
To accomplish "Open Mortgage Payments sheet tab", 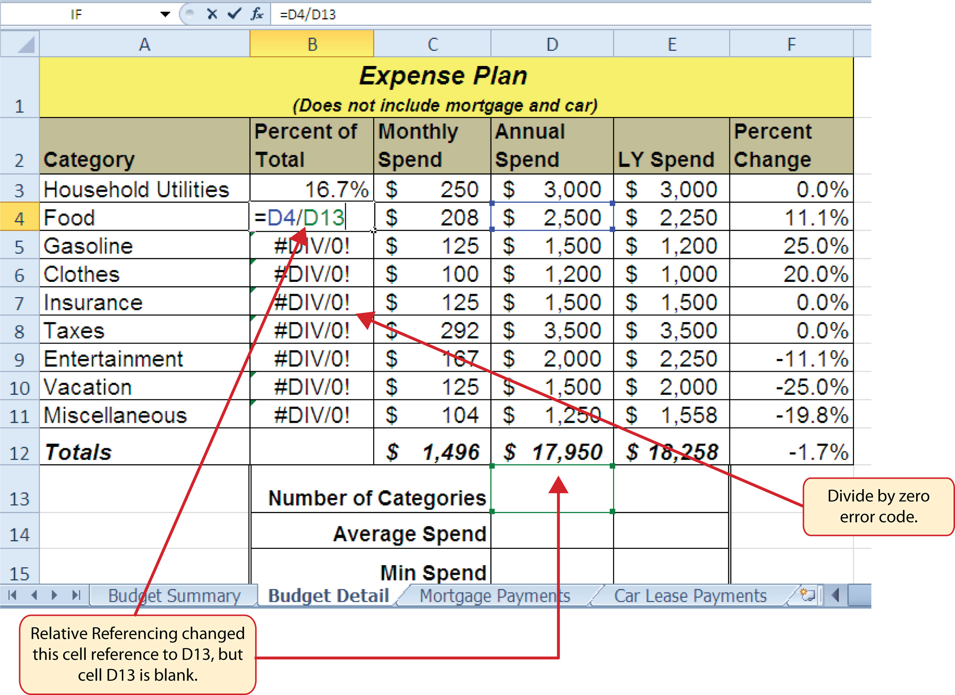I will (x=494, y=596).
